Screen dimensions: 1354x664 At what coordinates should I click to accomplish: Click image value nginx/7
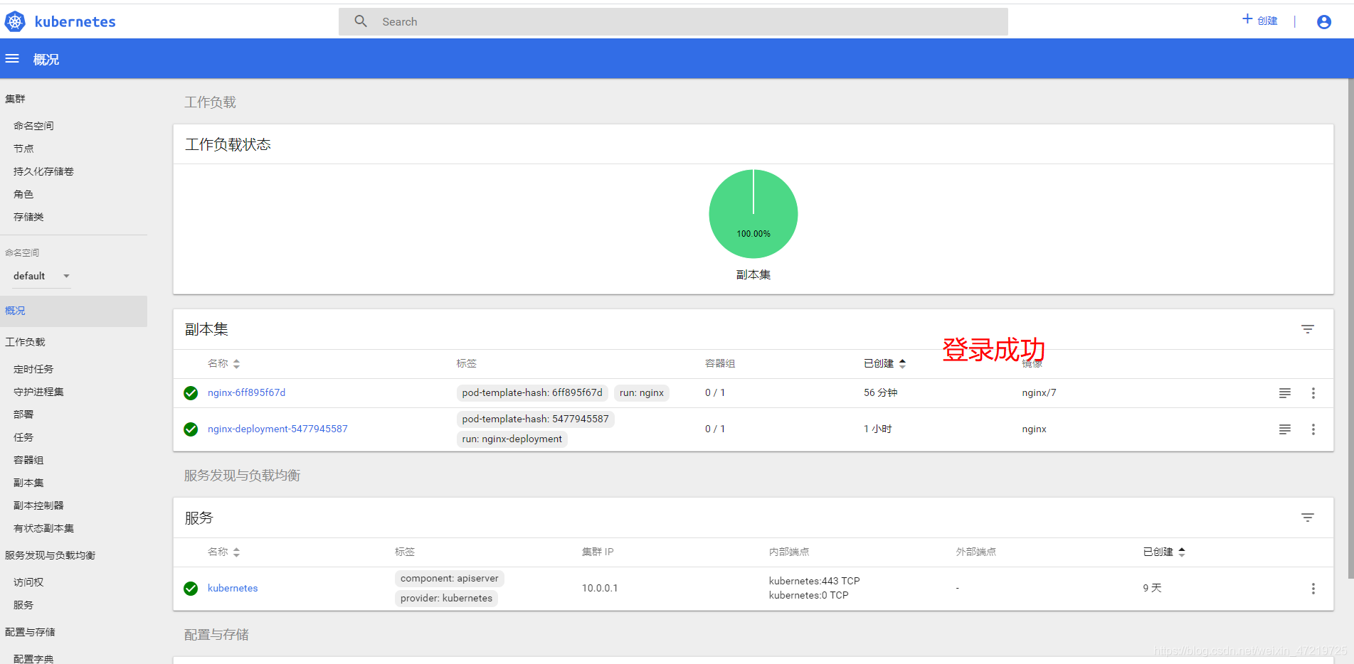1039,392
